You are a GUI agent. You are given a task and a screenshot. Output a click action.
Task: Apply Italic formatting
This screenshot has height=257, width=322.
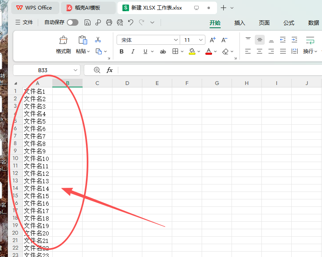click(133, 51)
